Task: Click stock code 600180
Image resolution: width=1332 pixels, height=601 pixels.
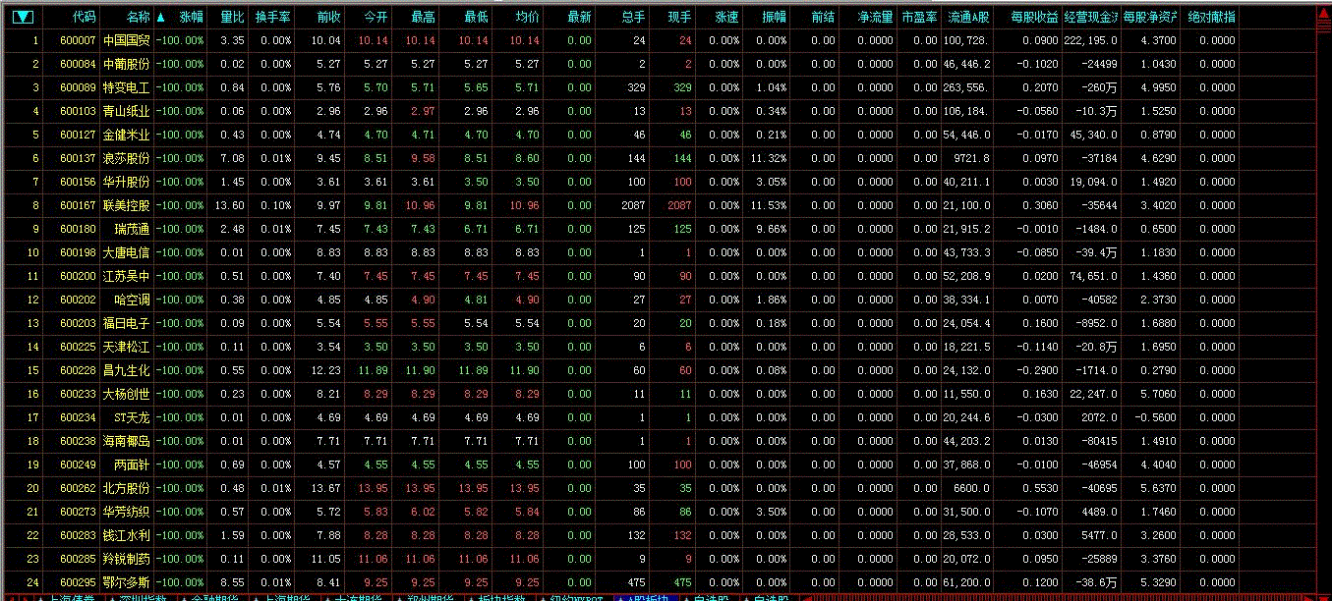Action: coord(79,229)
